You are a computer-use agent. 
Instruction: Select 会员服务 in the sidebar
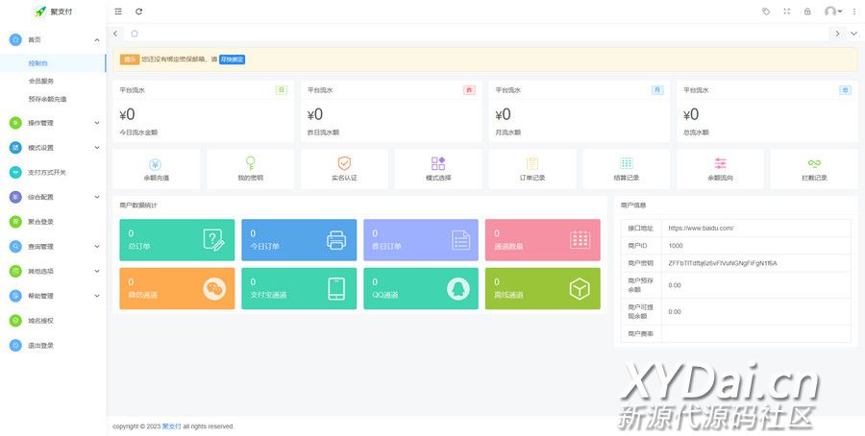(x=41, y=81)
